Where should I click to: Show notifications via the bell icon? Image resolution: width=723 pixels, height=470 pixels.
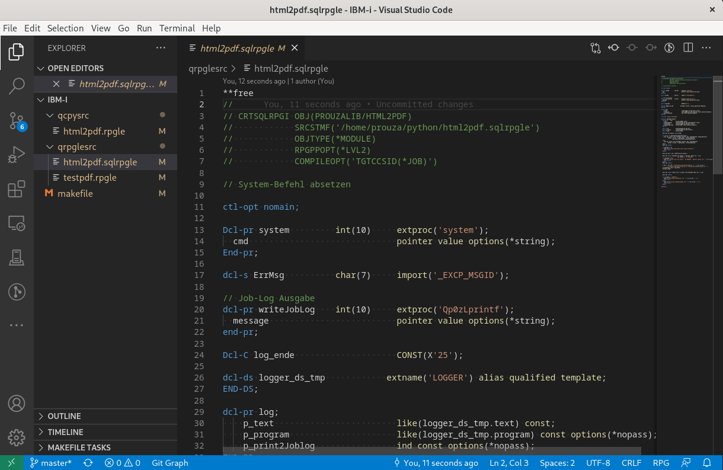[707, 463]
